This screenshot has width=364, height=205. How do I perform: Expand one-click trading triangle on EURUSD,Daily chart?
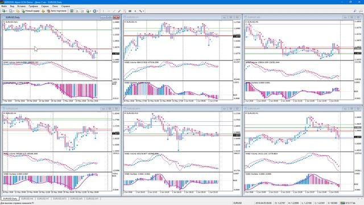coord(4,22)
